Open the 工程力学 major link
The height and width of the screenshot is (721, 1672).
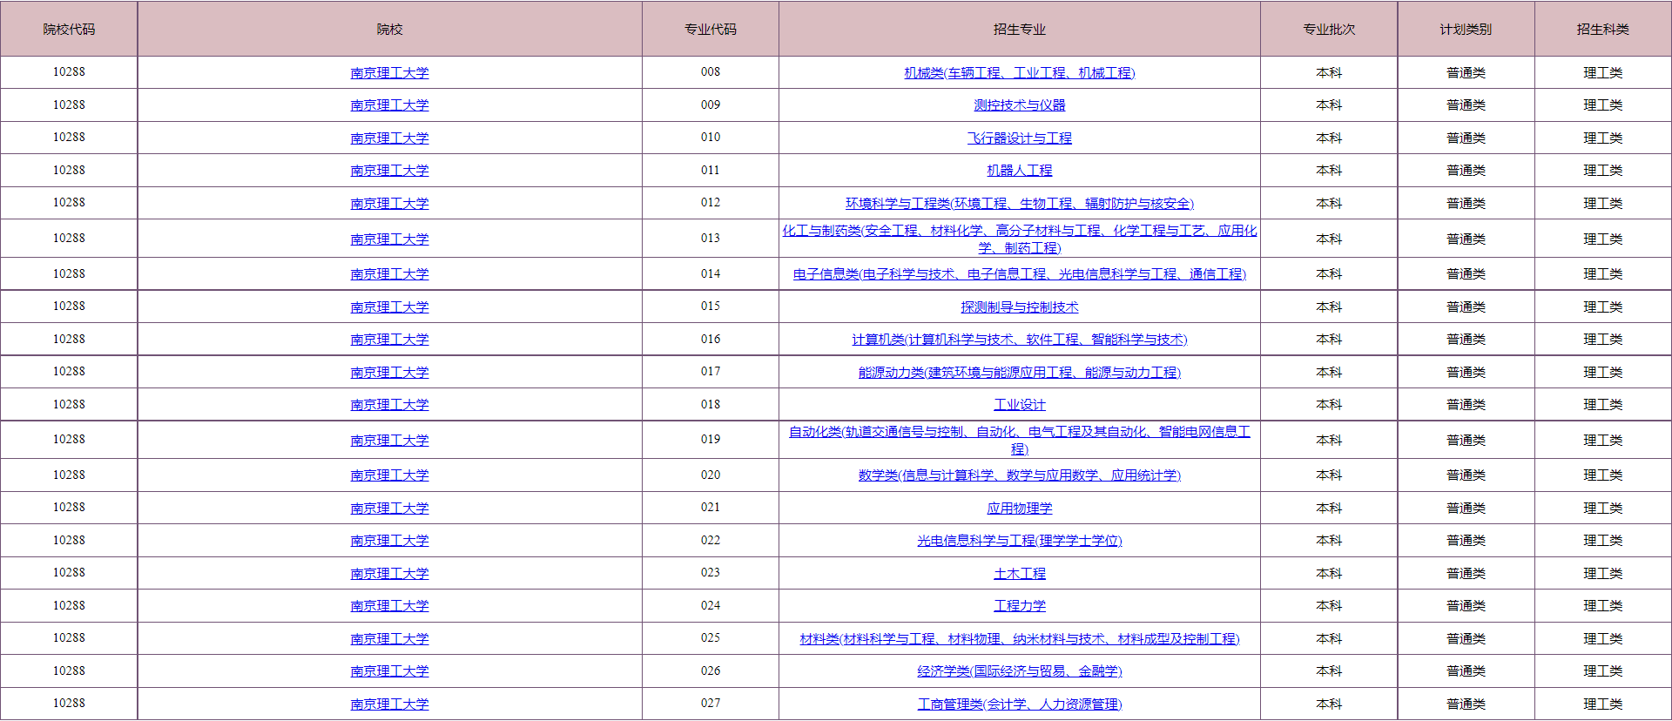[1019, 606]
